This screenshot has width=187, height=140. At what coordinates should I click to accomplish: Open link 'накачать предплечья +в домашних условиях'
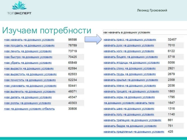tap(134, 132)
